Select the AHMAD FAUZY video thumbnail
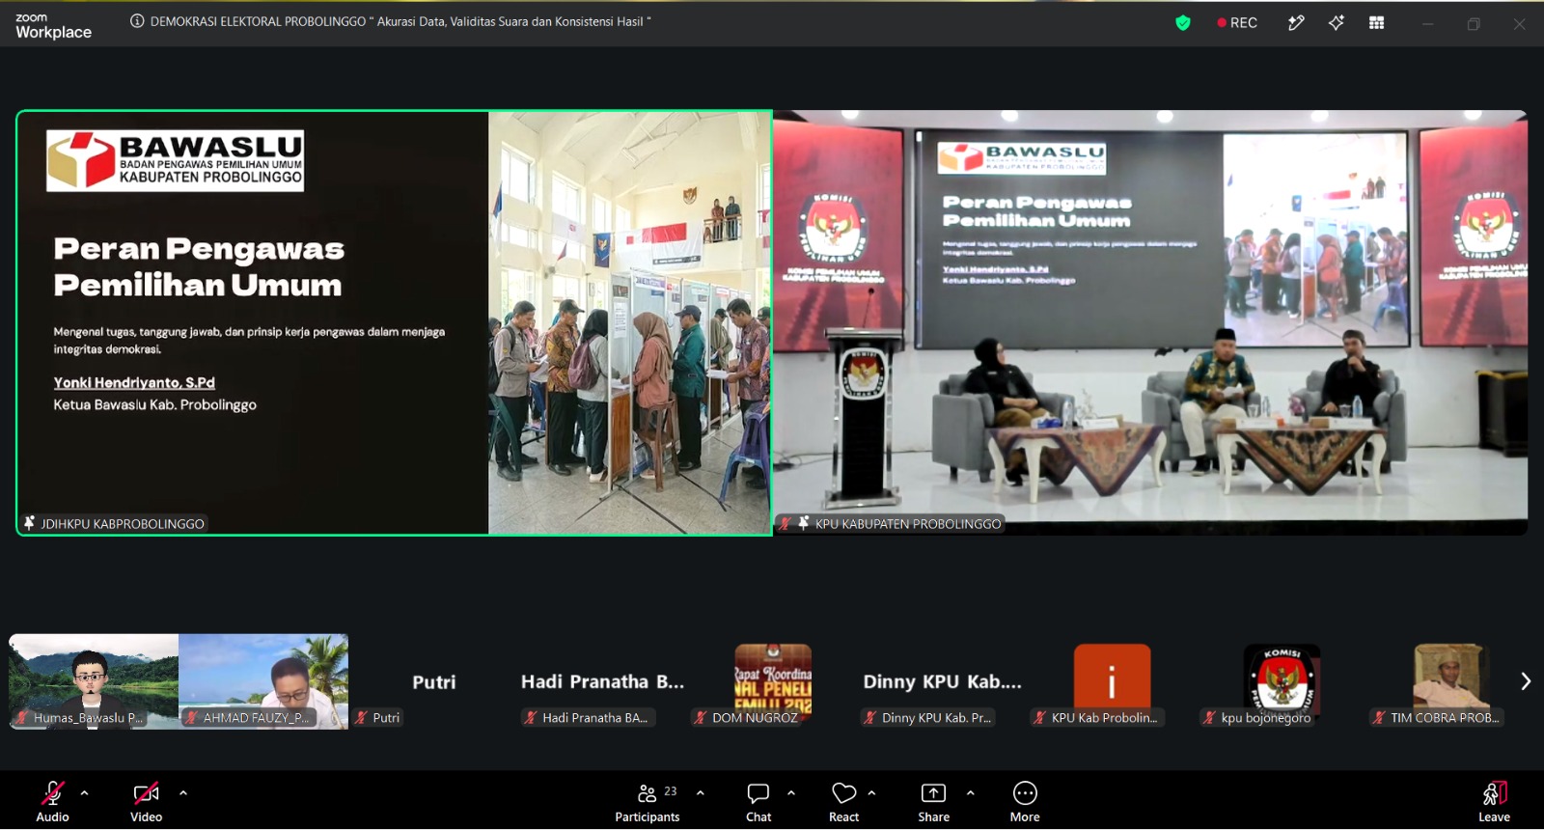The height and width of the screenshot is (830, 1544). click(x=263, y=681)
